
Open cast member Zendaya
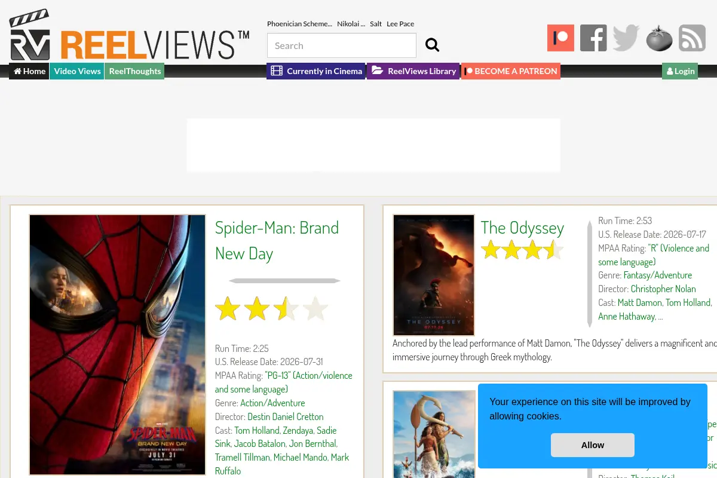298,430
